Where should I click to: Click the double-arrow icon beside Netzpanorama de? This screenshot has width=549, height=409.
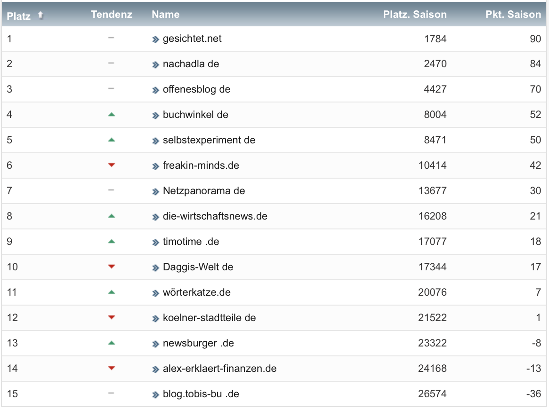point(155,191)
